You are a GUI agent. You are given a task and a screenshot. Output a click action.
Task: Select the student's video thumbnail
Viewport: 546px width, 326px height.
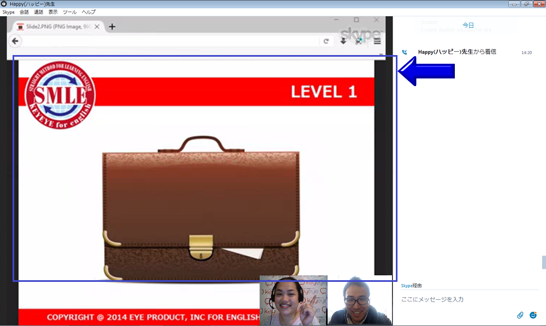point(360,300)
